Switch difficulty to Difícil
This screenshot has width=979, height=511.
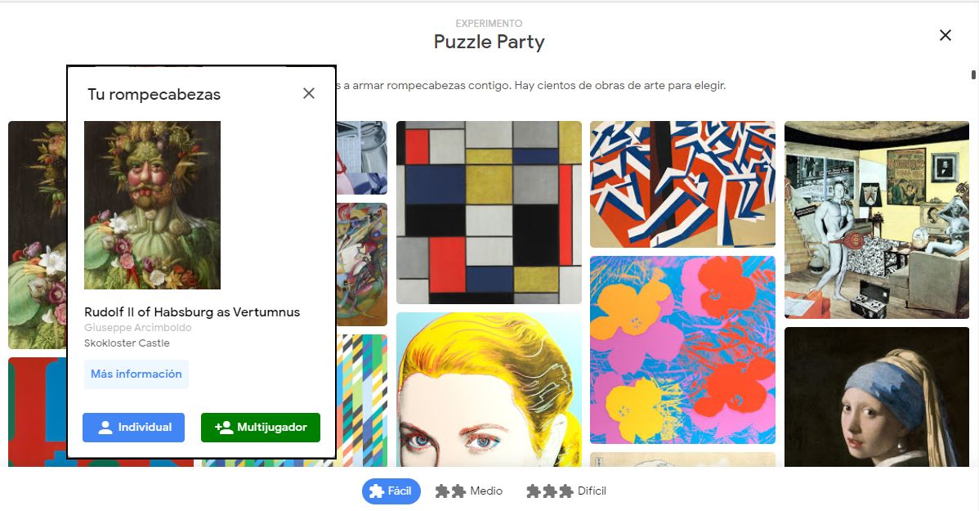tap(566, 491)
